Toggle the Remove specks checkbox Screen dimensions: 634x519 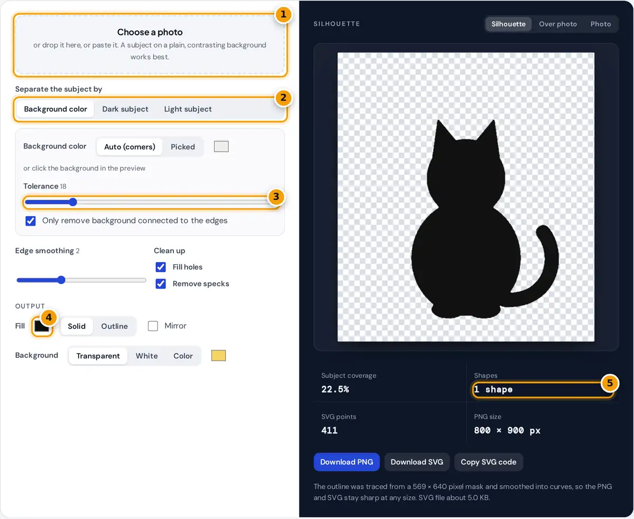click(161, 284)
